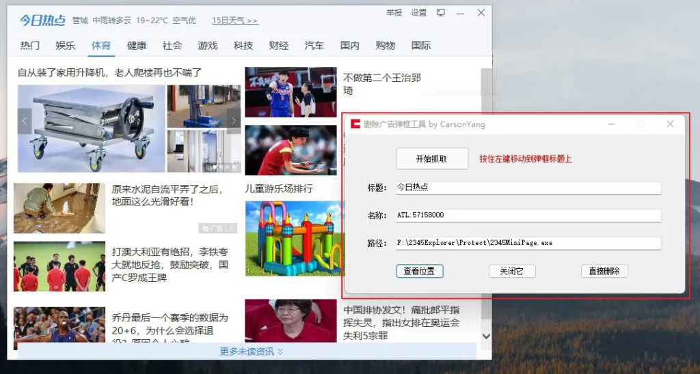Open the football team in red thumbnail
This screenshot has width=700, height=374.
tap(59, 266)
